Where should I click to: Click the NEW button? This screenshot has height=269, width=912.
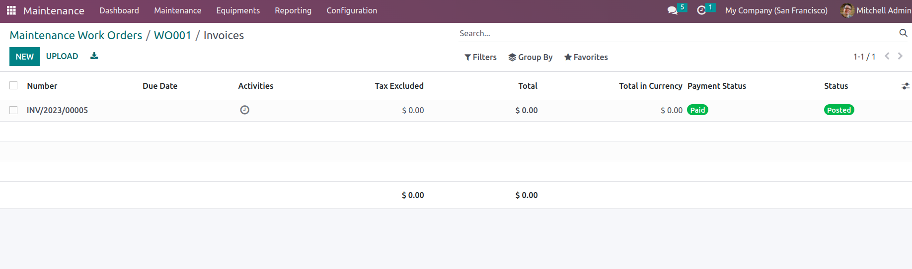pos(24,57)
